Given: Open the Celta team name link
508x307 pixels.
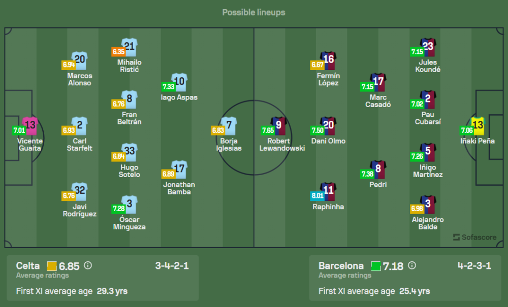Looking at the screenshot, I should (28, 266).
